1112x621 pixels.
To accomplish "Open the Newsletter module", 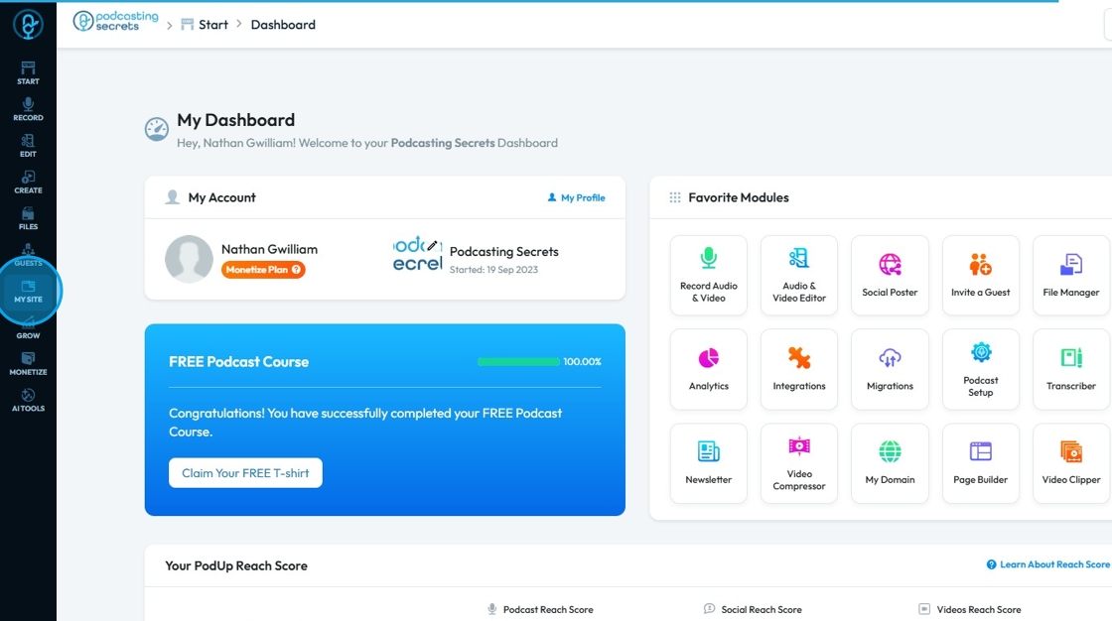I will click(709, 463).
